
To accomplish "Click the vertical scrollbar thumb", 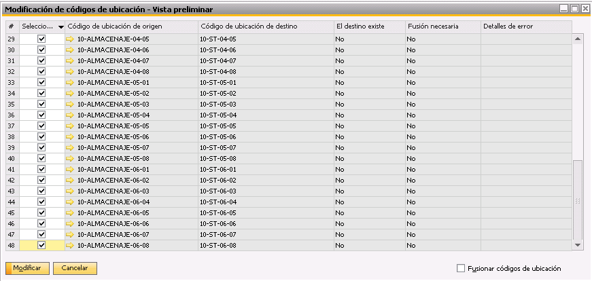I will 577,200.
